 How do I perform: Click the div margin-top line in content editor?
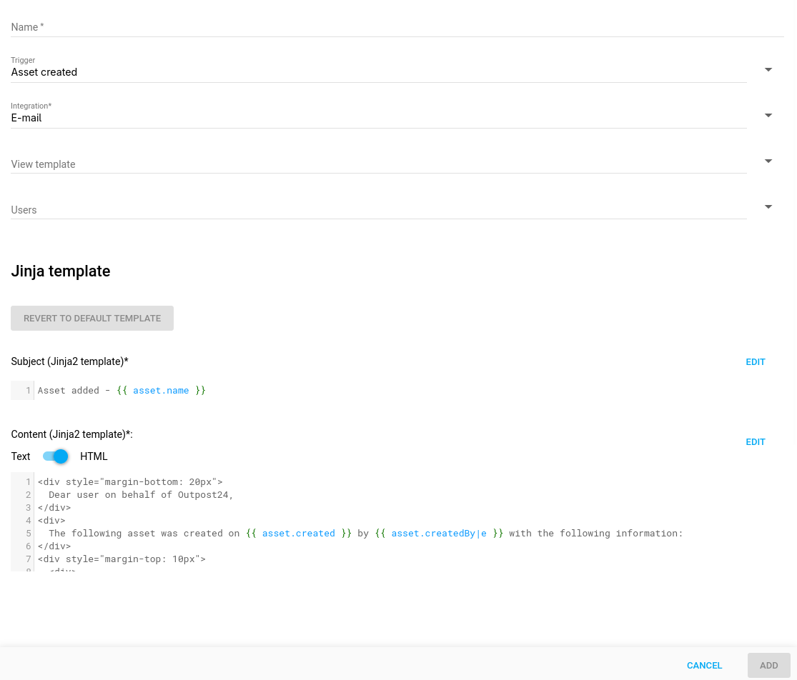point(122,559)
